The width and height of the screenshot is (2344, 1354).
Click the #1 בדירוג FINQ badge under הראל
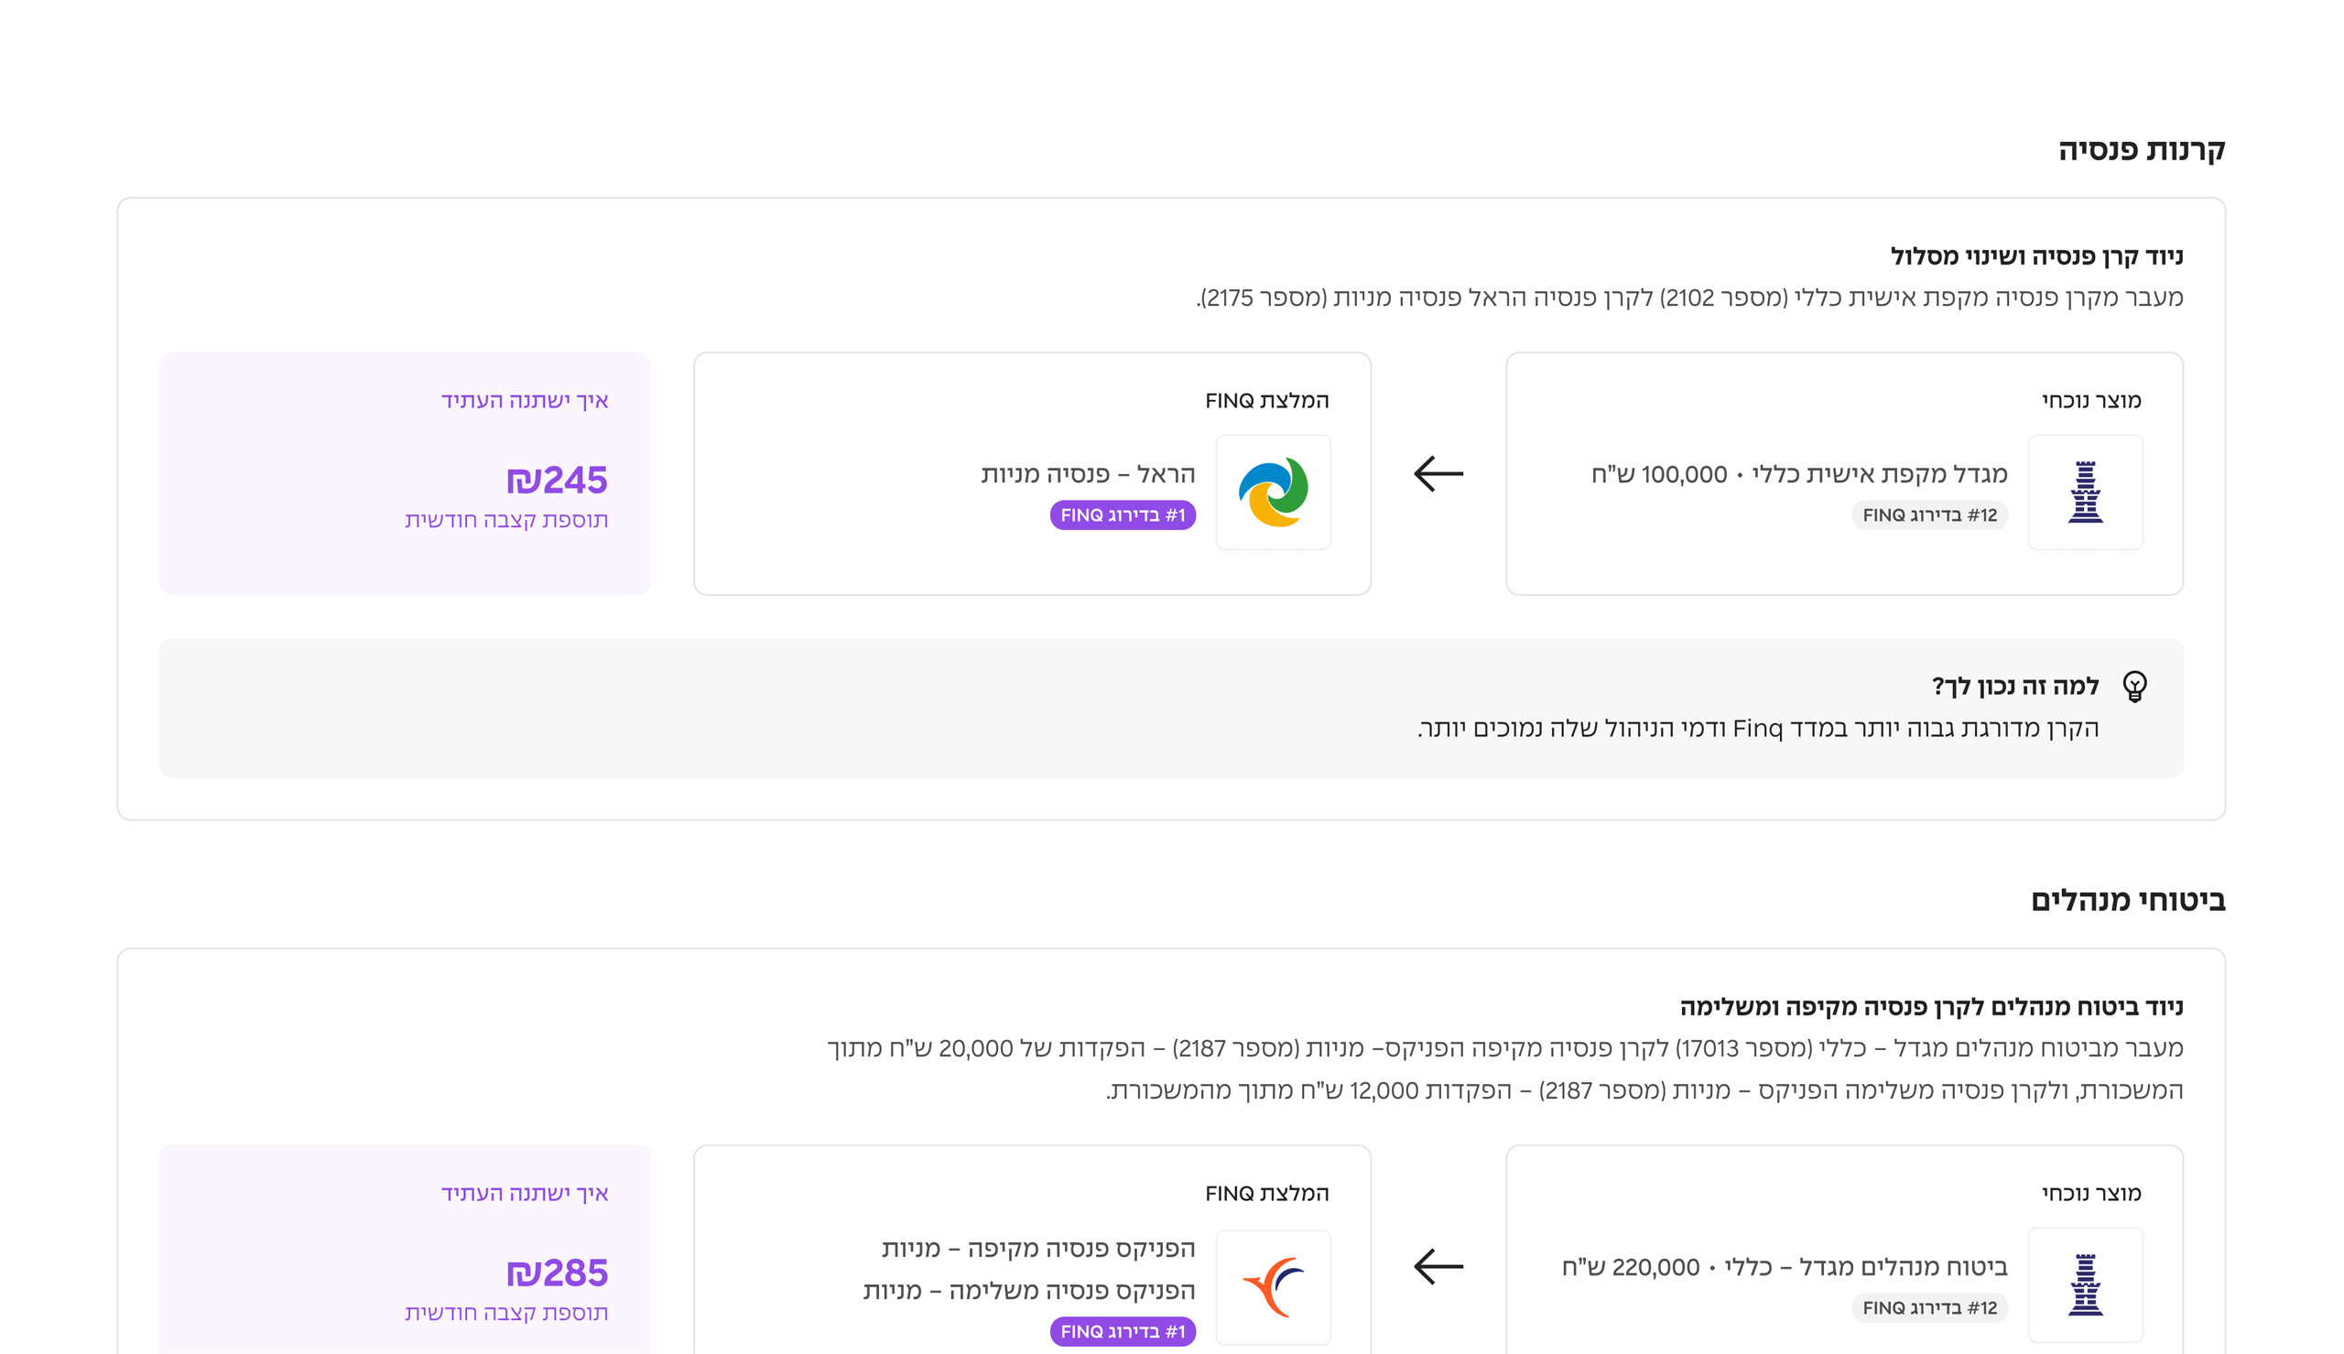1123,515
